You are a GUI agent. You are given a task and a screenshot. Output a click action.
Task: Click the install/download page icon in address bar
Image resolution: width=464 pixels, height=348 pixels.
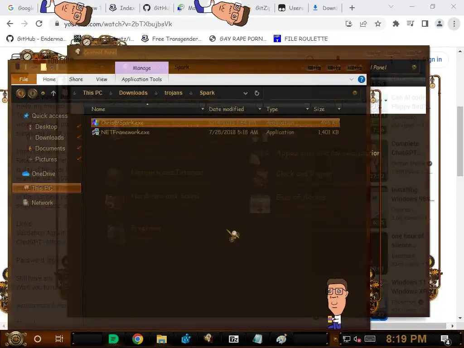[x=349, y=24]
